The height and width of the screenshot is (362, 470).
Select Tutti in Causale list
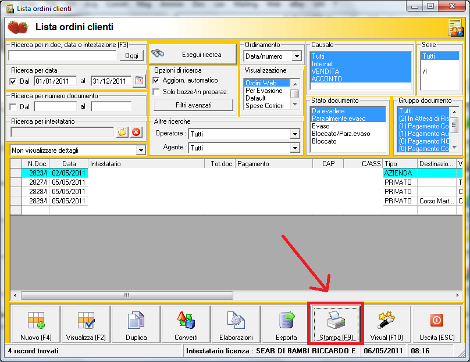[x=360, y=56]
